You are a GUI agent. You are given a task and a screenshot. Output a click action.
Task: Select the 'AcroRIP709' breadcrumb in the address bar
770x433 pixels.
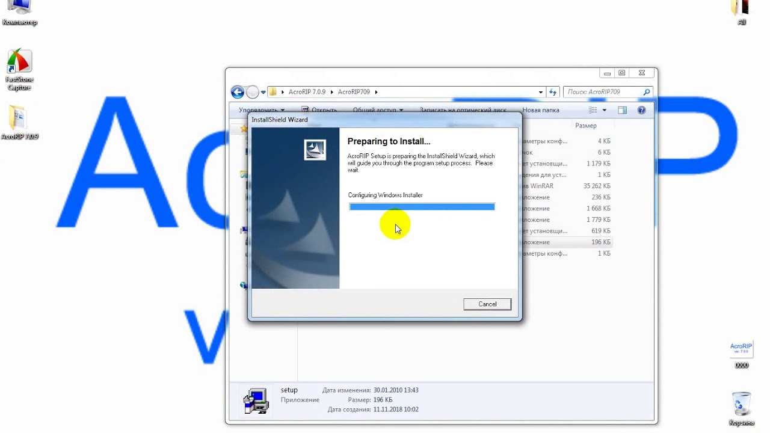(x=354, y=92)
